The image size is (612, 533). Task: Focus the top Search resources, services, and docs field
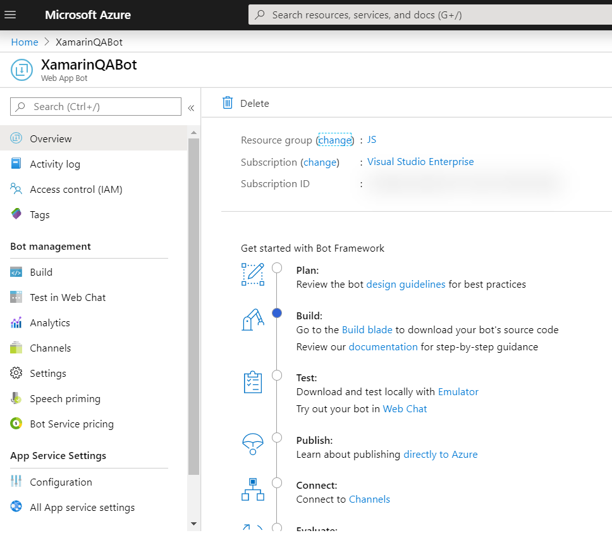pyautogui.click(x=430, y=15)
